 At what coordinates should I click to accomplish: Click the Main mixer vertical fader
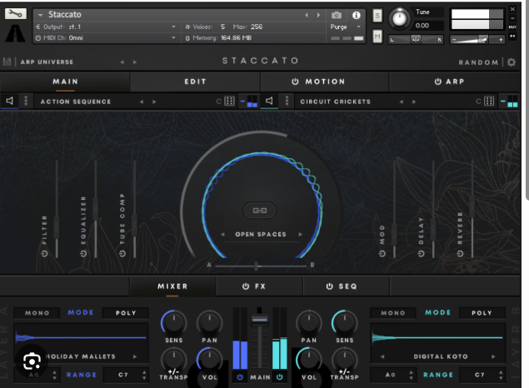tap(259, 319)
